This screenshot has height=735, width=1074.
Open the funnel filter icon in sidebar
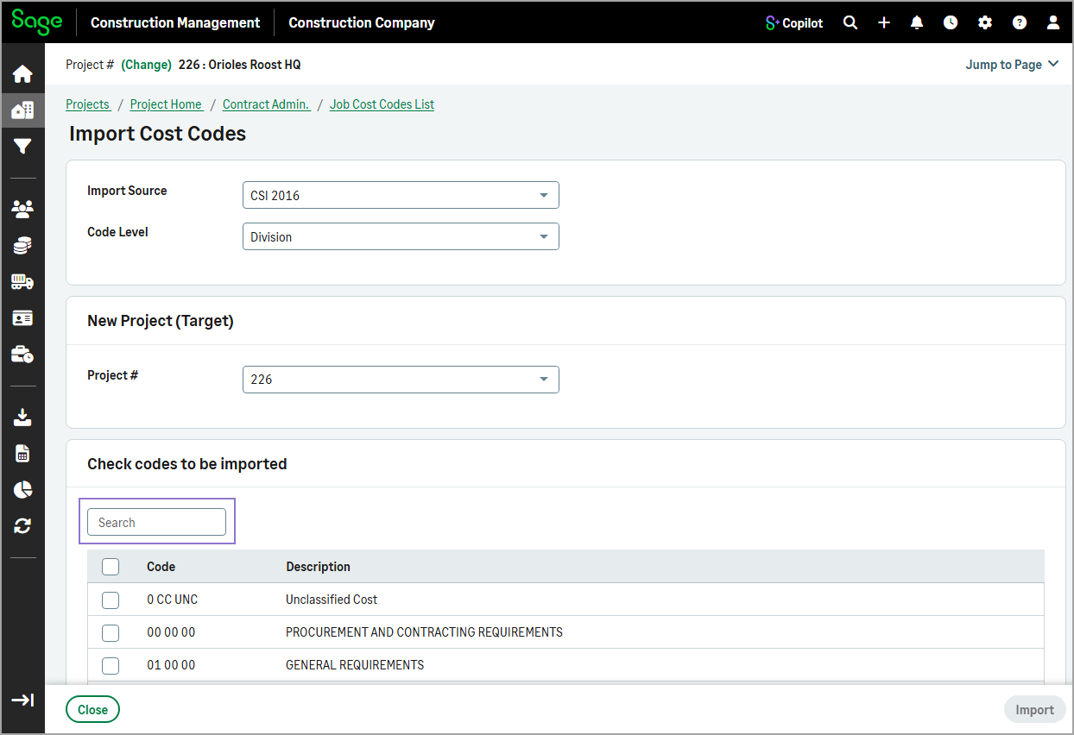pyautogui.click(x=22, y=147)
